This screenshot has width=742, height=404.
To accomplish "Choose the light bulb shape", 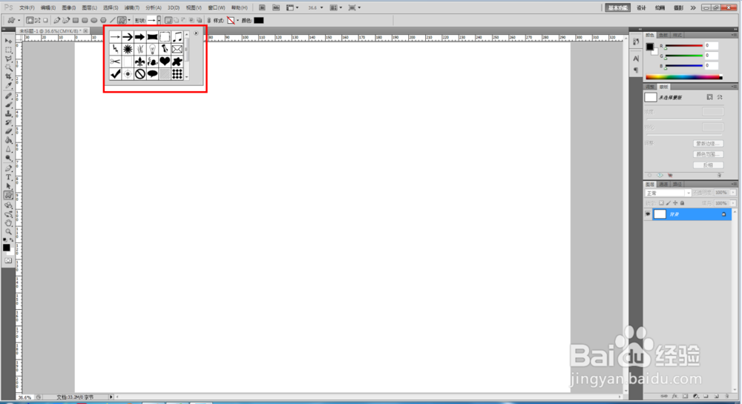I will [x=152, y=49].
